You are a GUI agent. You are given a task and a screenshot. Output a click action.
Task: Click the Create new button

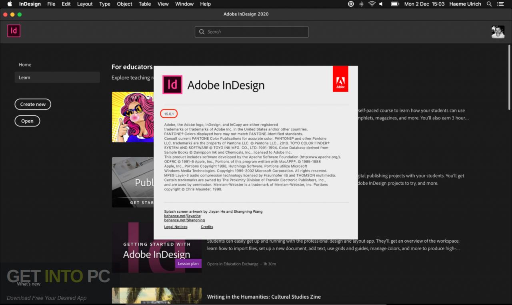tap(33, 104)
